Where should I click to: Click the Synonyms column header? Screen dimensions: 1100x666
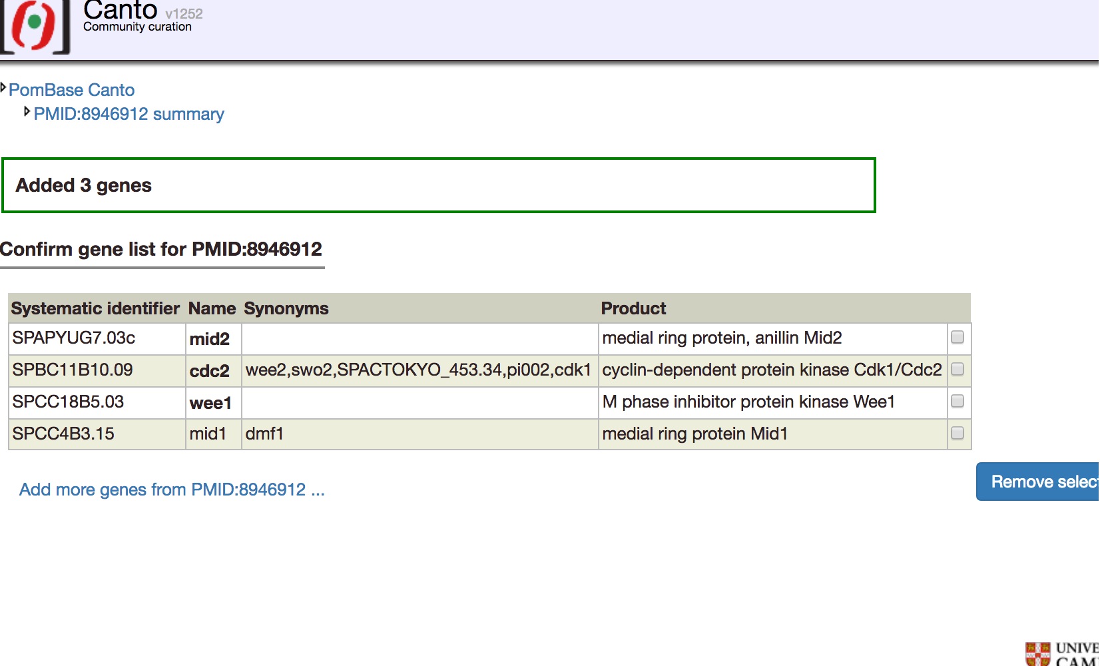click(x=286, y=308)
